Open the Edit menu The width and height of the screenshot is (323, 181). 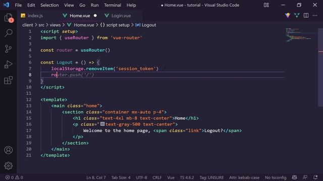(31, 5)
